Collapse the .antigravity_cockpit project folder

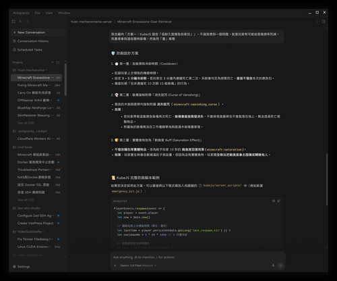point(30,131)
